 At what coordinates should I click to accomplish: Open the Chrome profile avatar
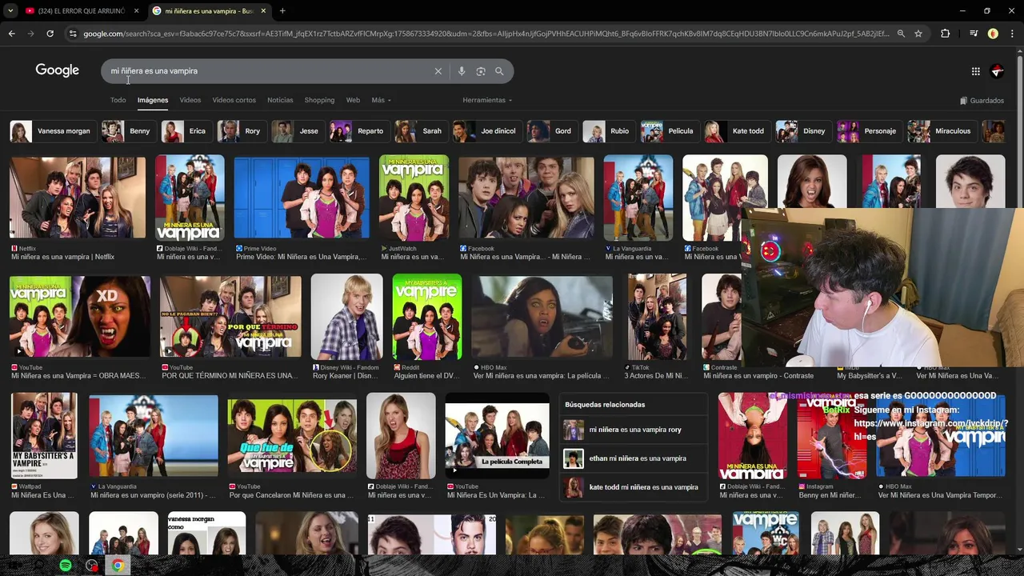coord(993,34)
